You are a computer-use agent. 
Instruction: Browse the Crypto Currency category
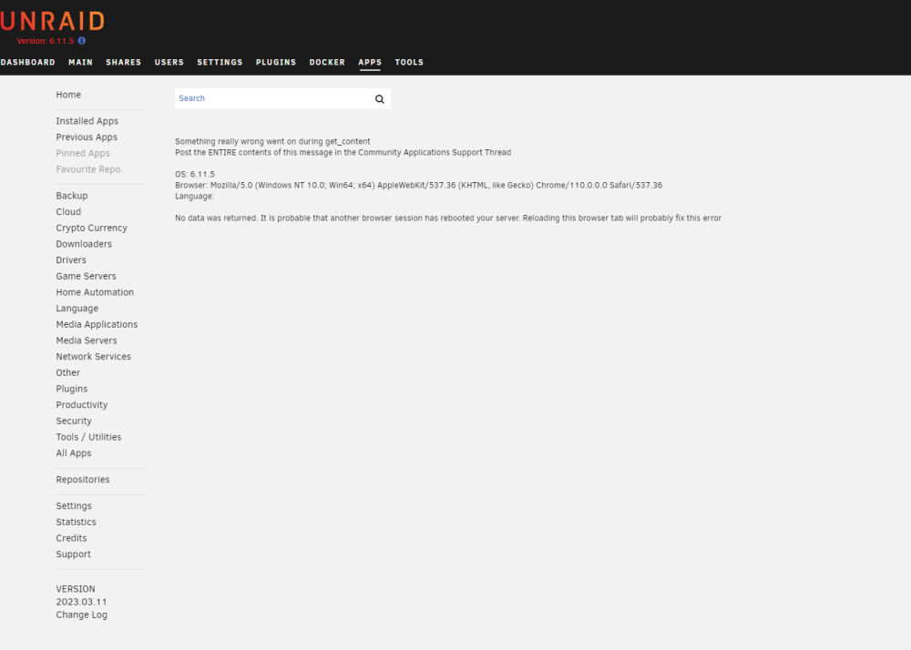click(x=92, y=229)
